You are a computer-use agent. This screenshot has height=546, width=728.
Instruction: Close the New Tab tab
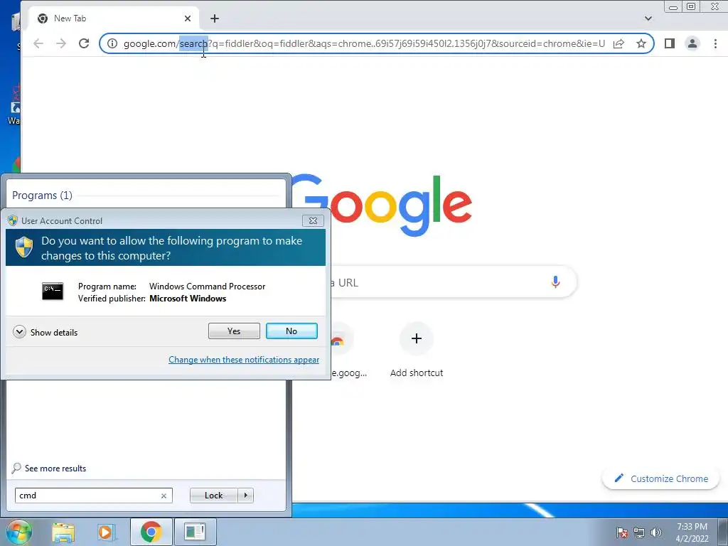pos(188,18)
